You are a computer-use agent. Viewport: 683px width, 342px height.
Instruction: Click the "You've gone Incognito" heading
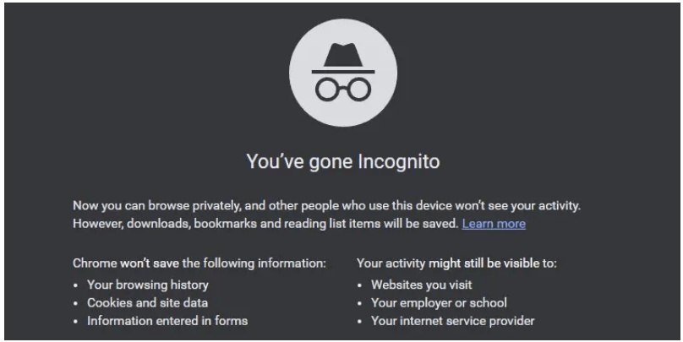(x=343, y=161)
